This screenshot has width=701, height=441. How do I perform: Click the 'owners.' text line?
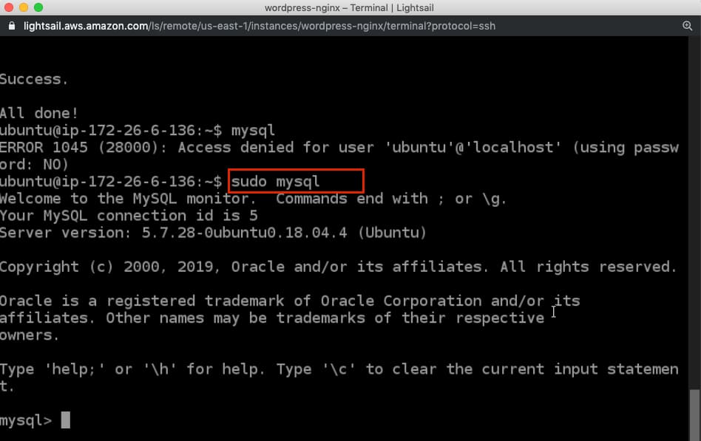(x=30, y=335)
